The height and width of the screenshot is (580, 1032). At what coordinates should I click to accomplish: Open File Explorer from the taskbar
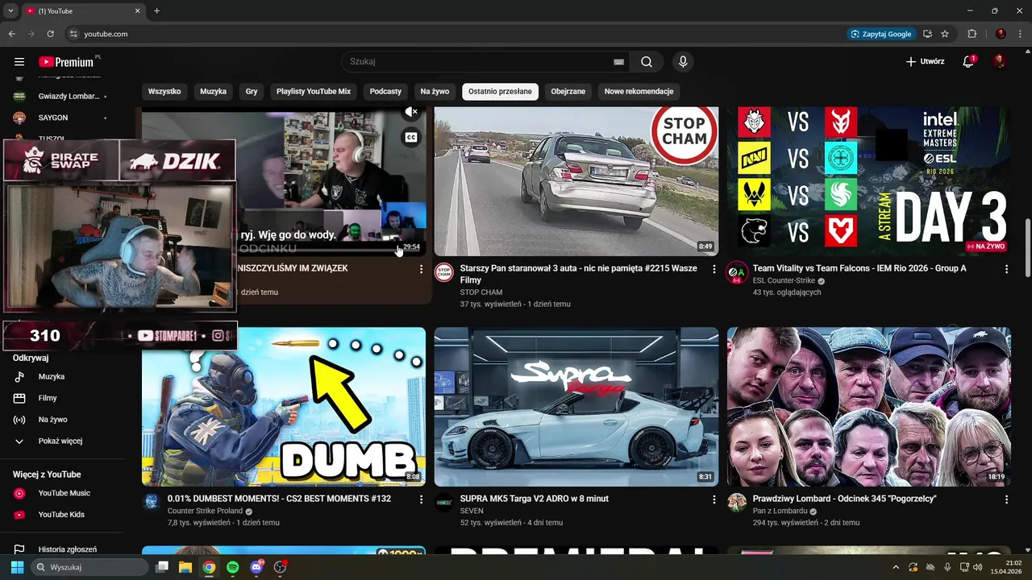pyautogui.click(x=185, y=567)
